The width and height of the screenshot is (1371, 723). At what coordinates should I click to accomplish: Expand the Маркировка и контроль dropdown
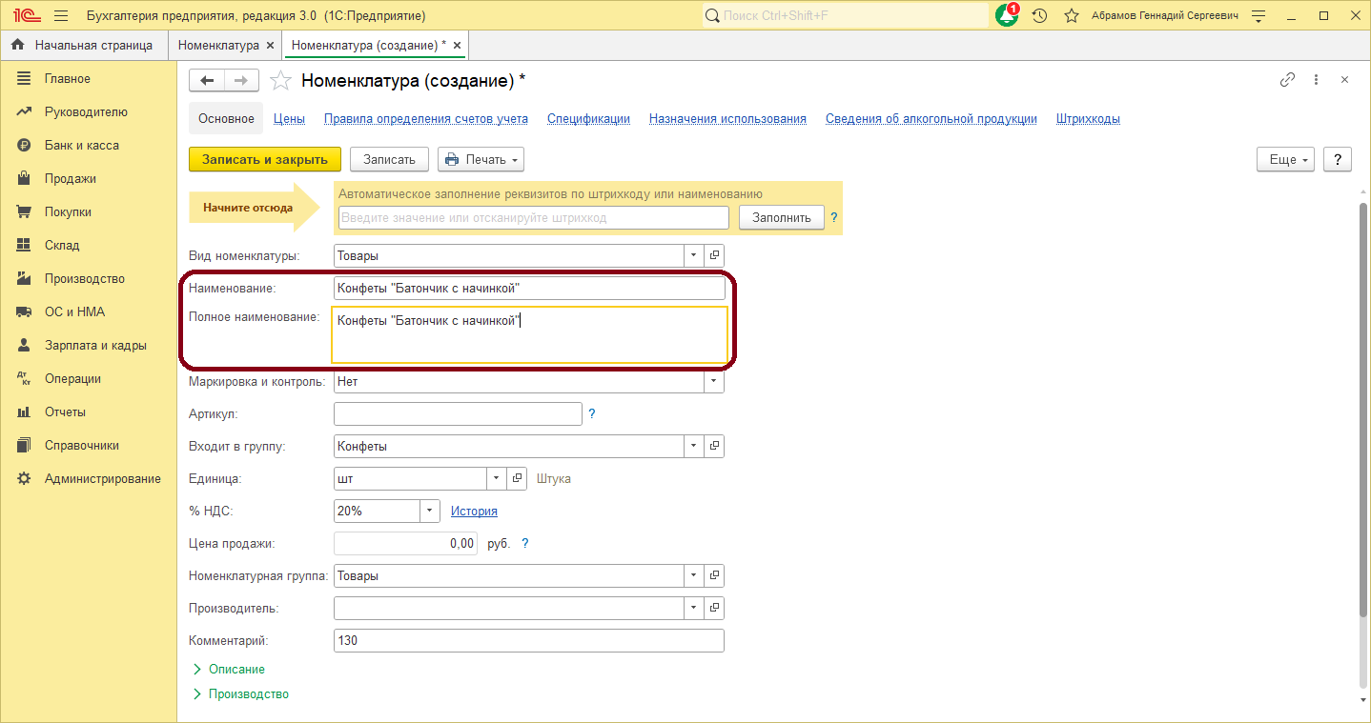tap(713, 382)
